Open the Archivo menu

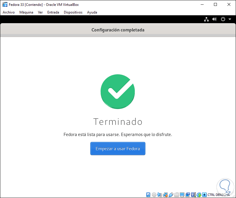(x=9, y=12)
